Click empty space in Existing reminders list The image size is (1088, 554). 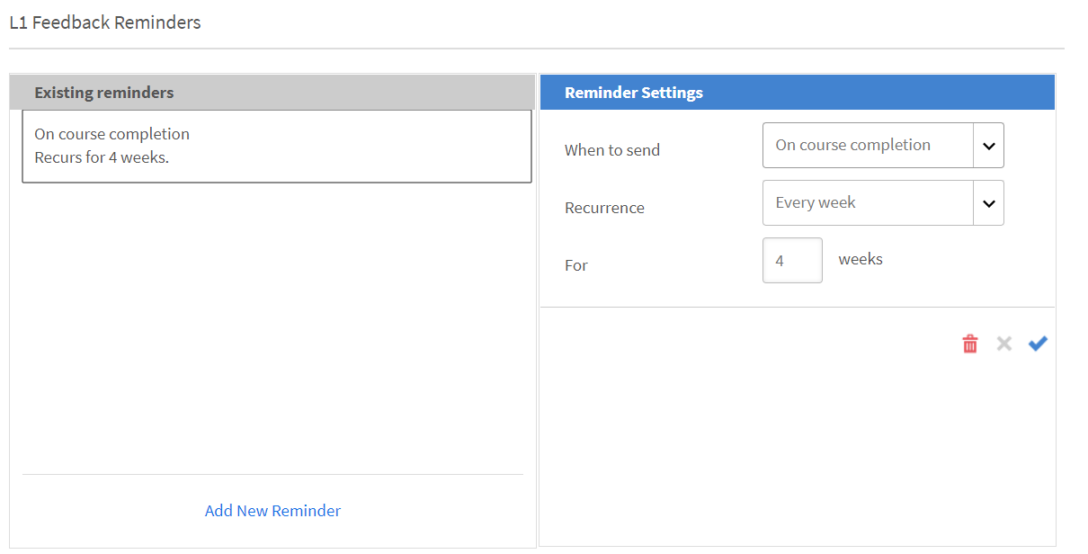272,324
